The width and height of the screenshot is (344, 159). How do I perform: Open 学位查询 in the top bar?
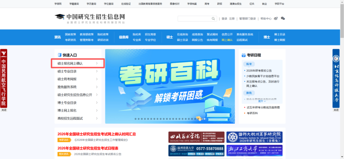coord(109,4)
